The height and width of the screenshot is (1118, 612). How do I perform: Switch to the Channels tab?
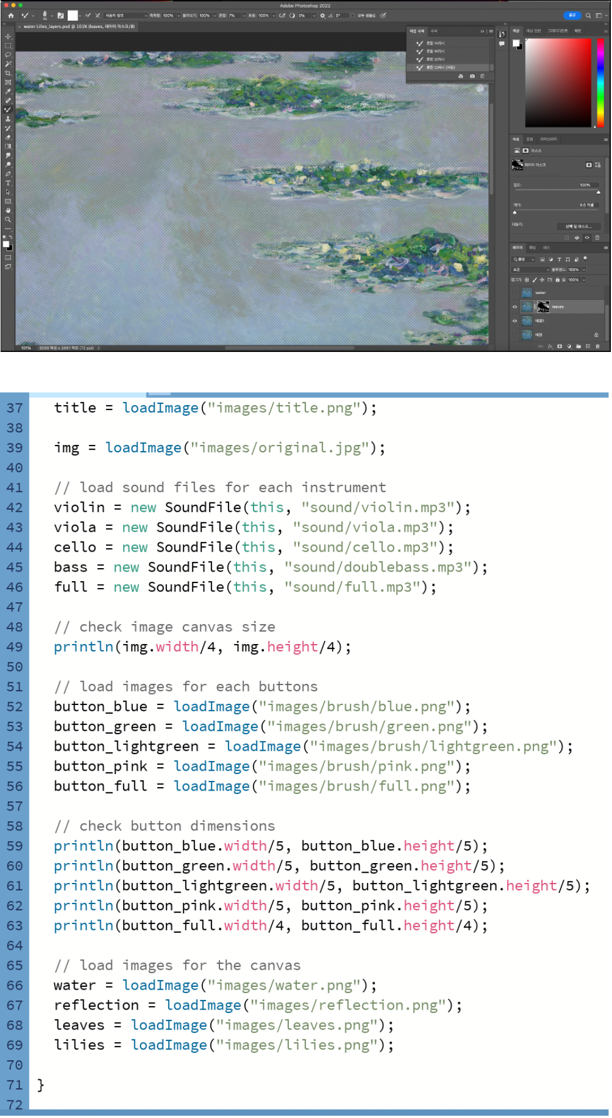[532, 248]
